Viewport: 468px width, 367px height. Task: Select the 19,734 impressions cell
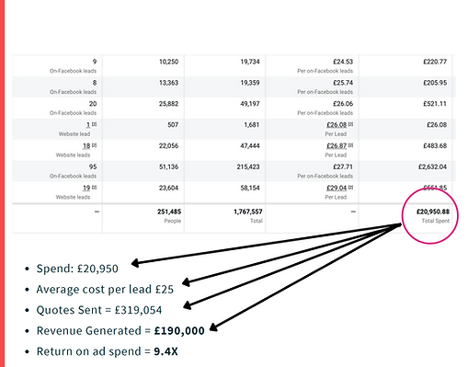pos(250,62)
